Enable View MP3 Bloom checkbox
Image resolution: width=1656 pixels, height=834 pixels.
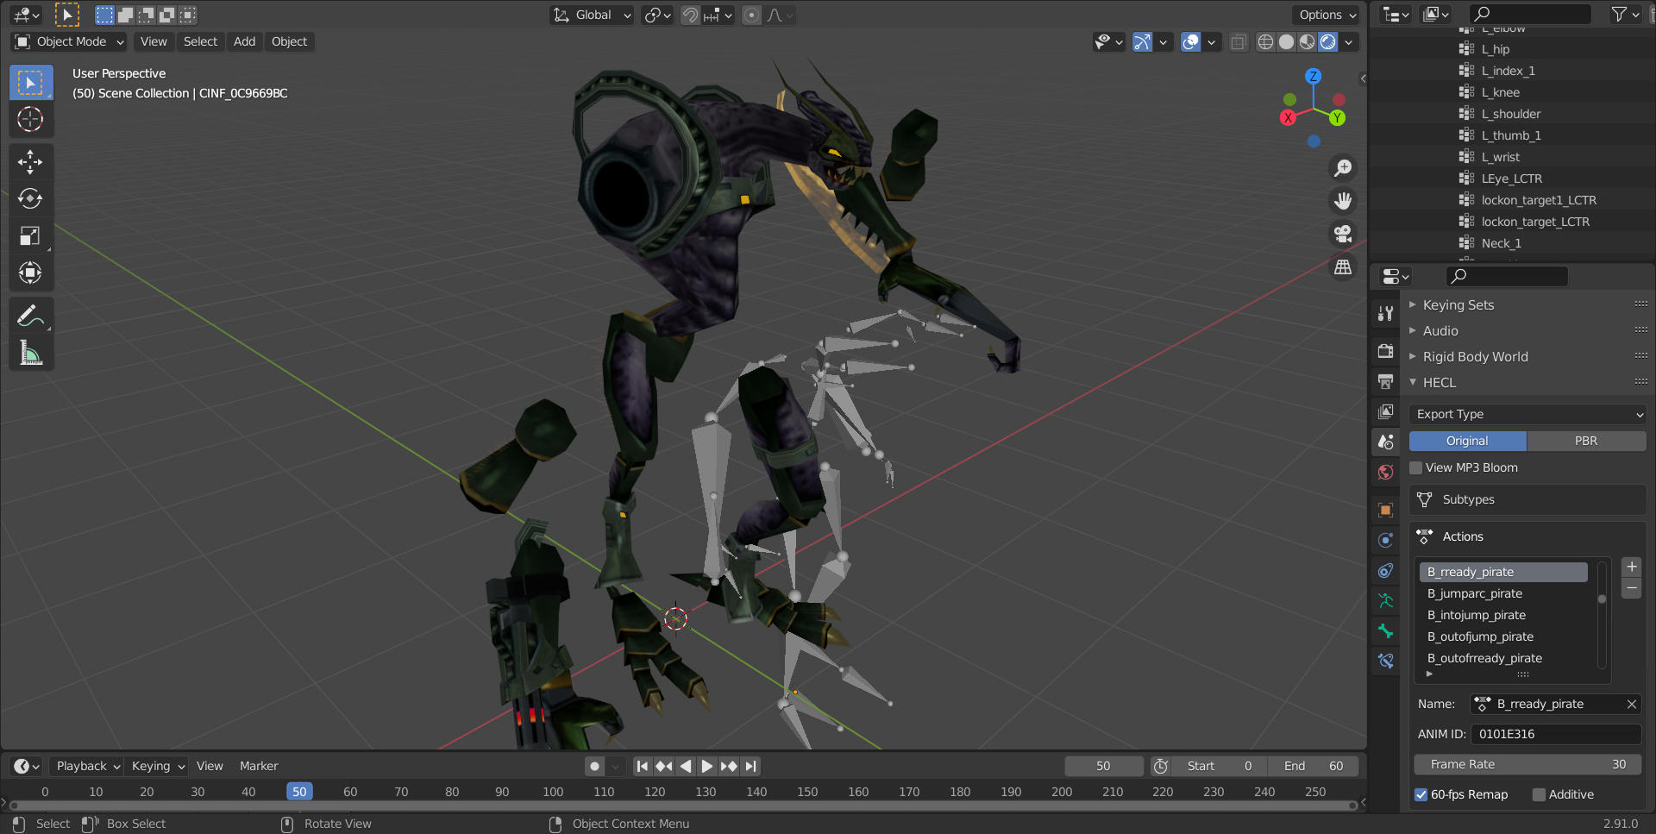point(1415,467)
